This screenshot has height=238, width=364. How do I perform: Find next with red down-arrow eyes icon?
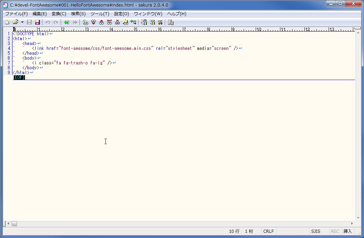pyautogui.click(x=93, y=22)
